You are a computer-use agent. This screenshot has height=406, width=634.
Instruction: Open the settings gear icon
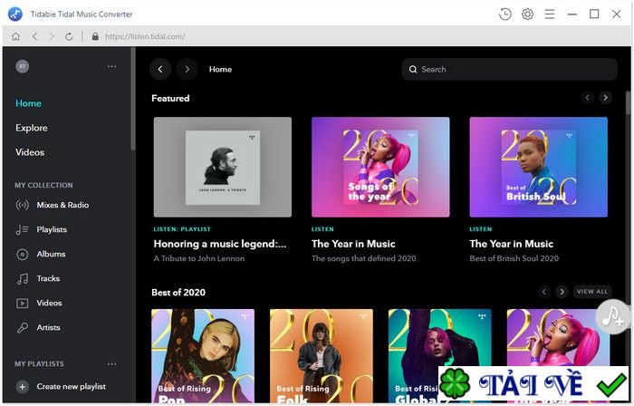527,14
